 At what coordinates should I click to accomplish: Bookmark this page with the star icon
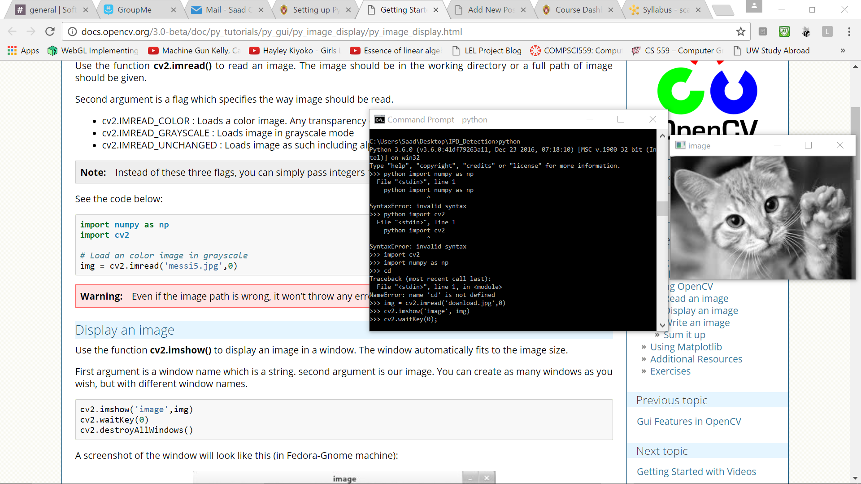pos(740,31)
